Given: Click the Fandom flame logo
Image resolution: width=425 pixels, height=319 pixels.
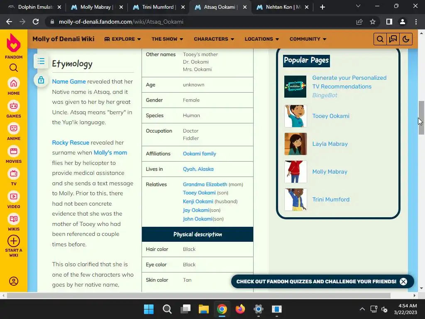Looking at the screenshot, I should (x=14, y=43).
